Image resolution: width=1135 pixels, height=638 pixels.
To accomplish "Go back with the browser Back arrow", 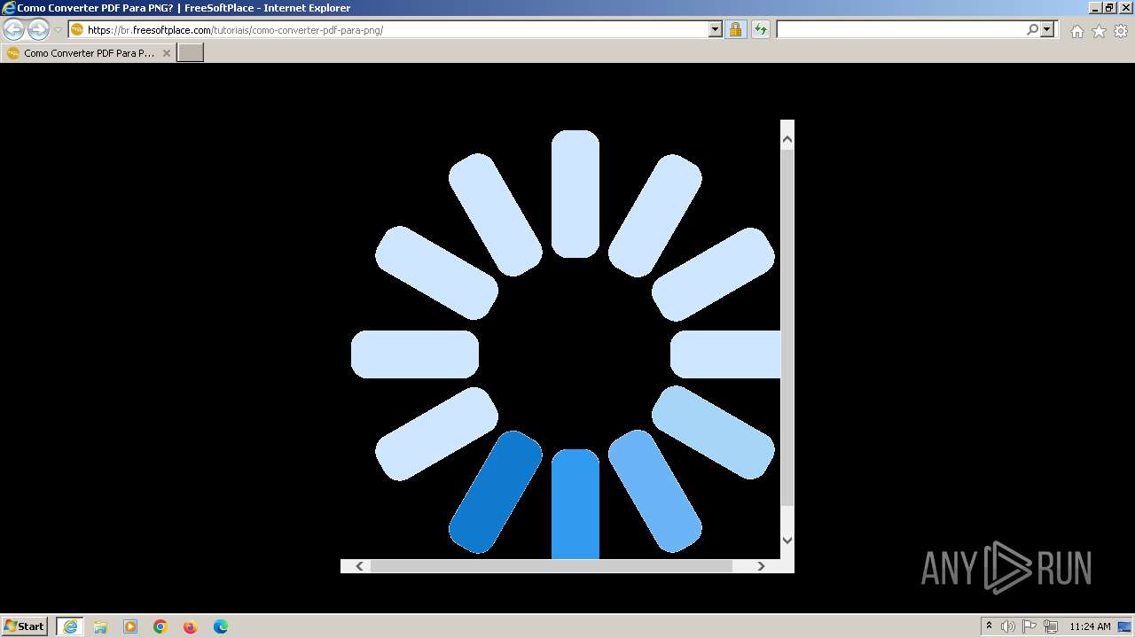I will point(14,29).
